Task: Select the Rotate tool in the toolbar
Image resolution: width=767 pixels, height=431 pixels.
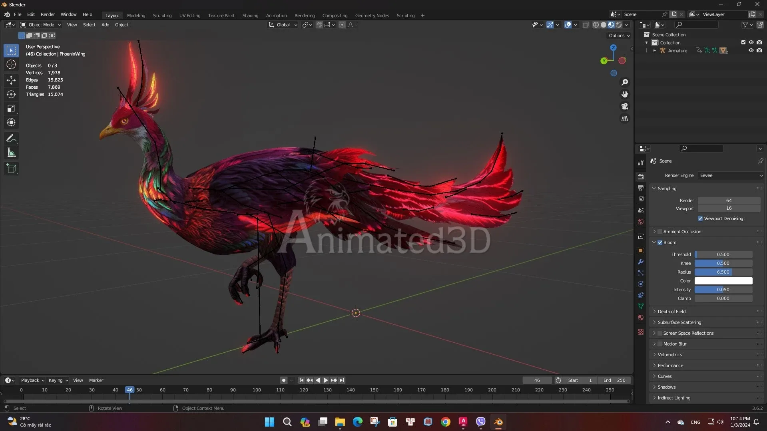Action: click(11, 94)
